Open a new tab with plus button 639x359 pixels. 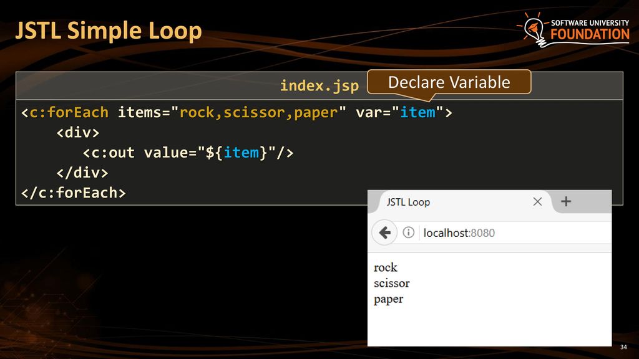pos(565,201)
